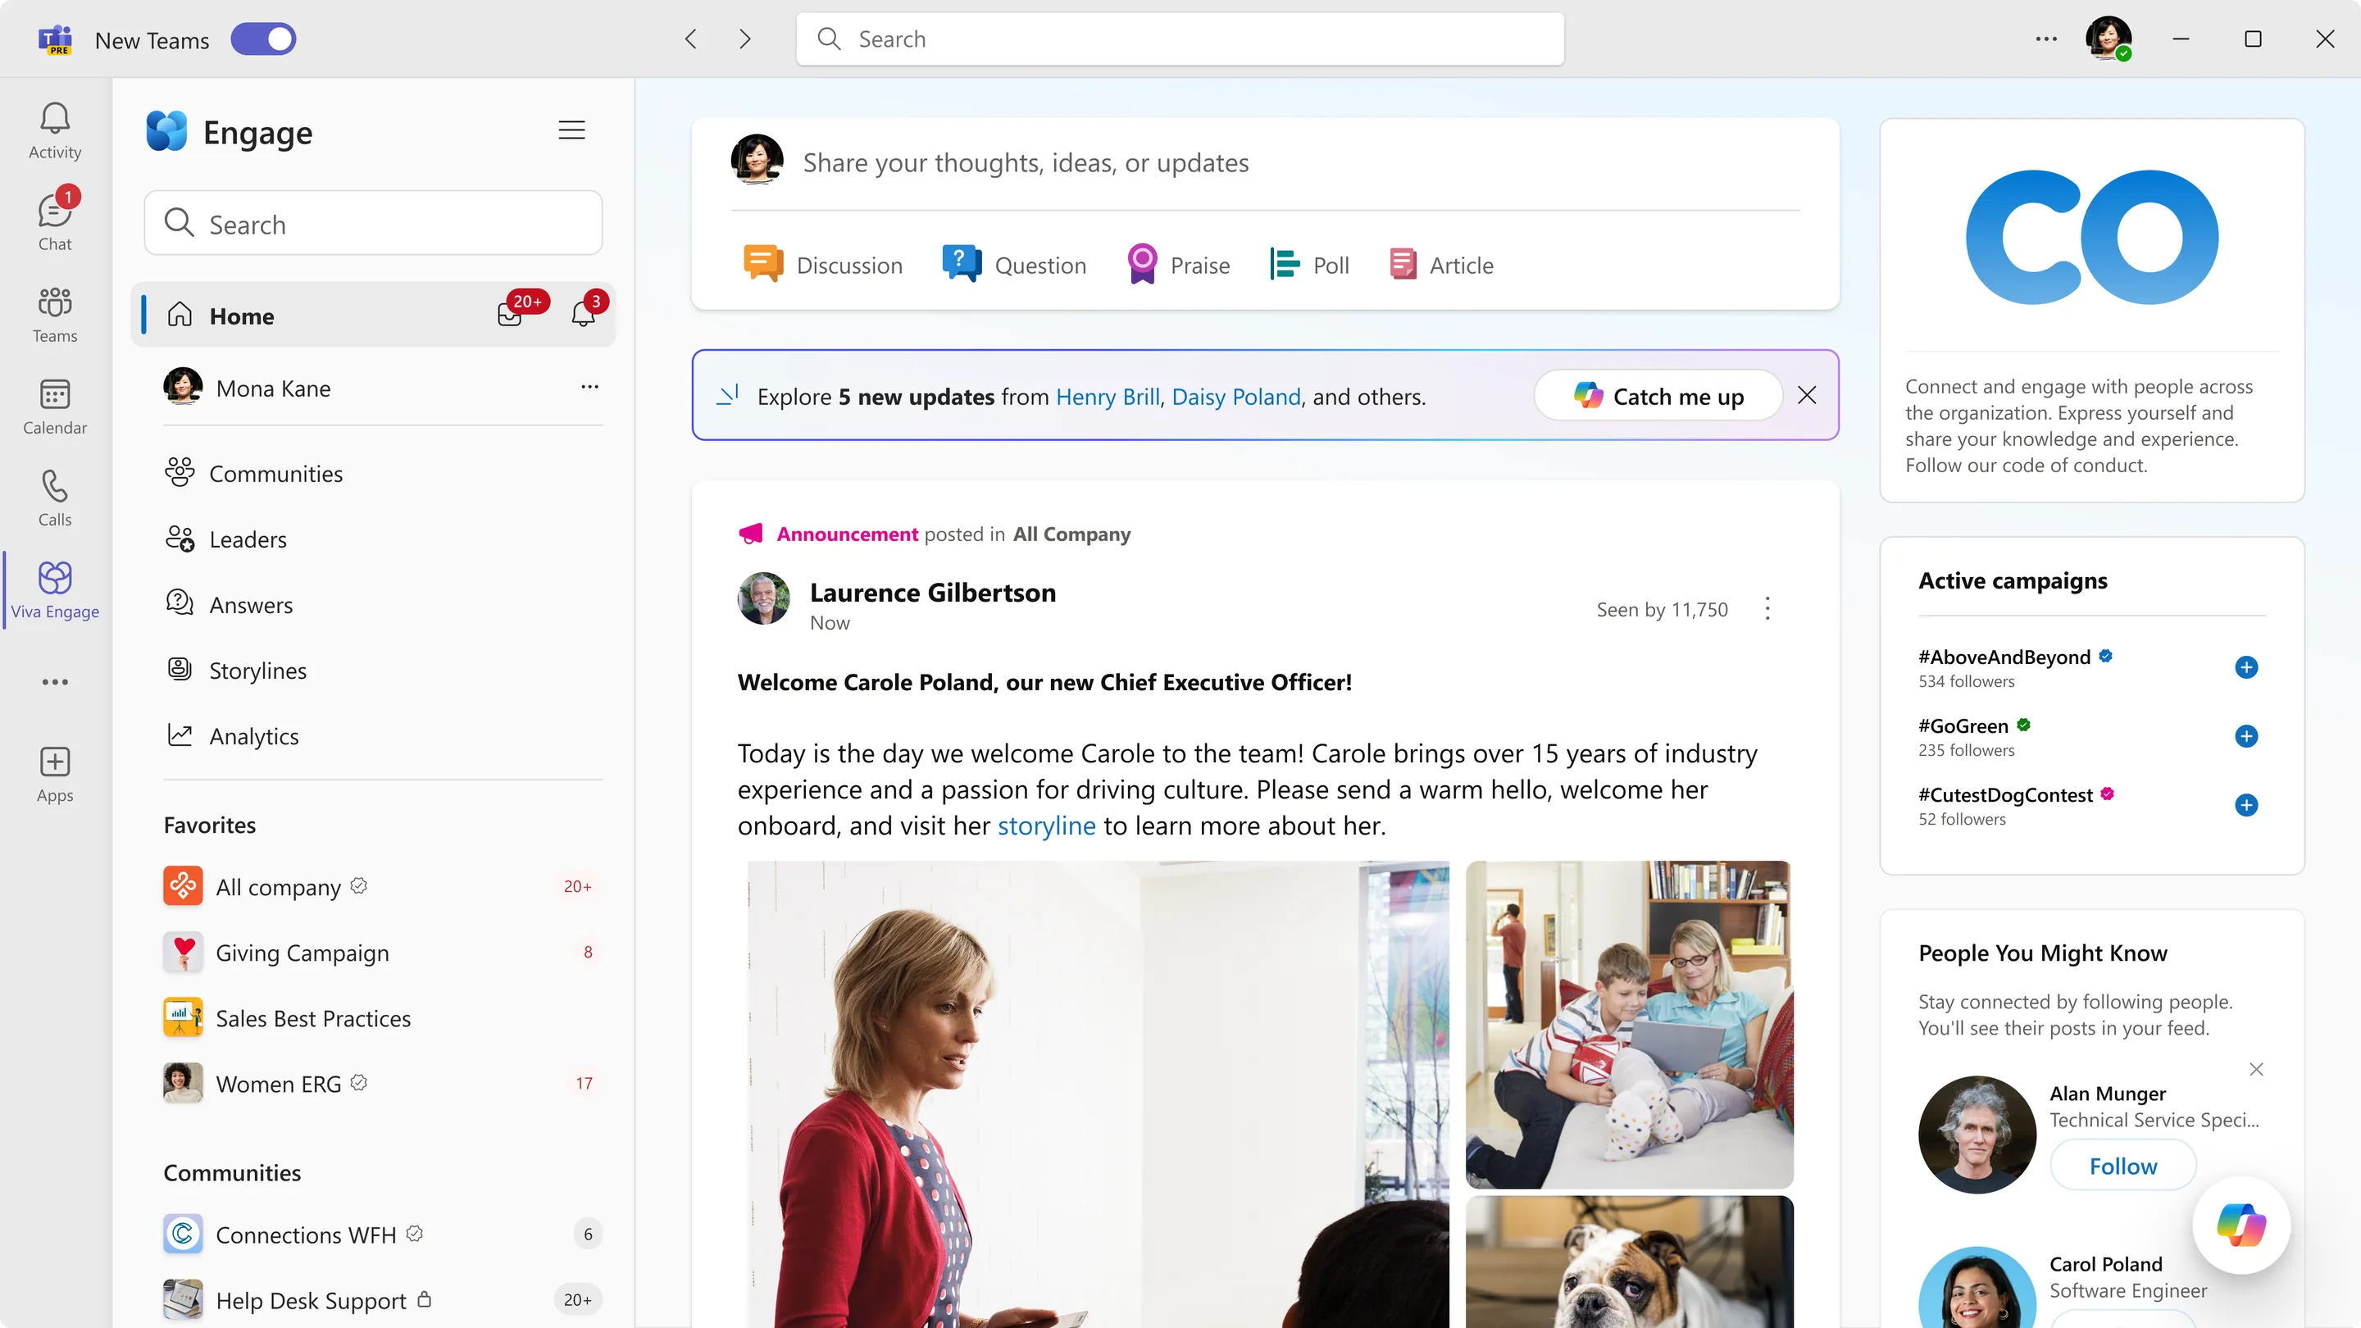Open Leaders in navigation
Screen dimensions: 2361x1328
coord(226,539)
